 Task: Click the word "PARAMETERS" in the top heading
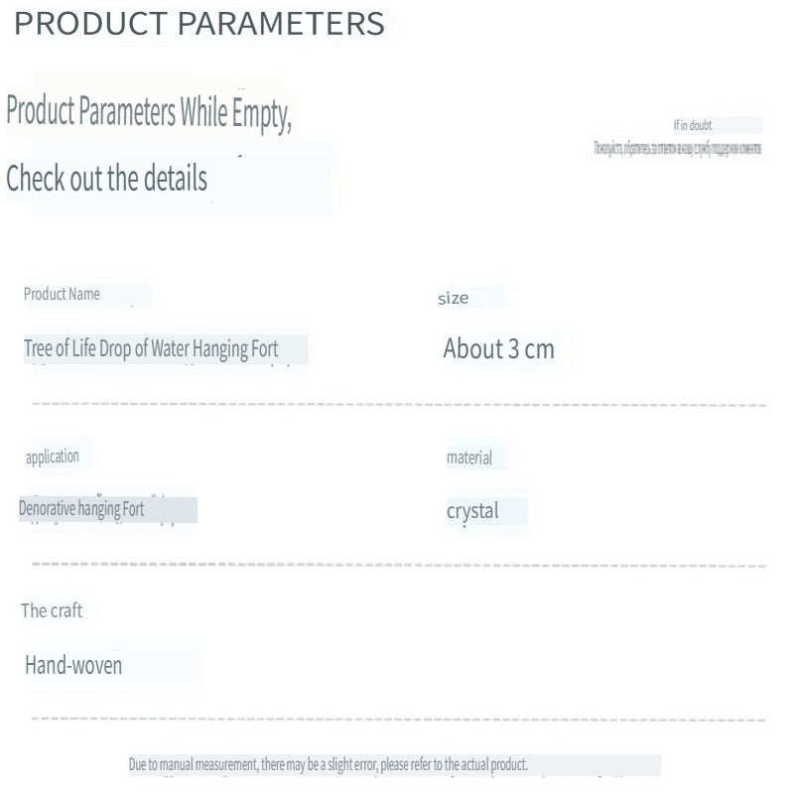point(281,25)
